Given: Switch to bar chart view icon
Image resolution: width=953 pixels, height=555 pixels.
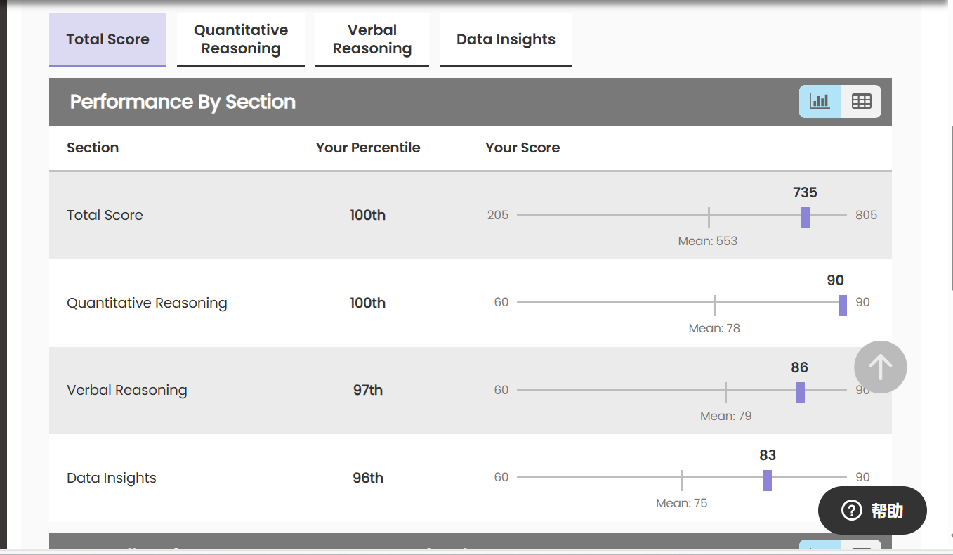Looking at the screenshot, I should [820, 101].
